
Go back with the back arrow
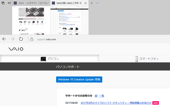point(4,39)
